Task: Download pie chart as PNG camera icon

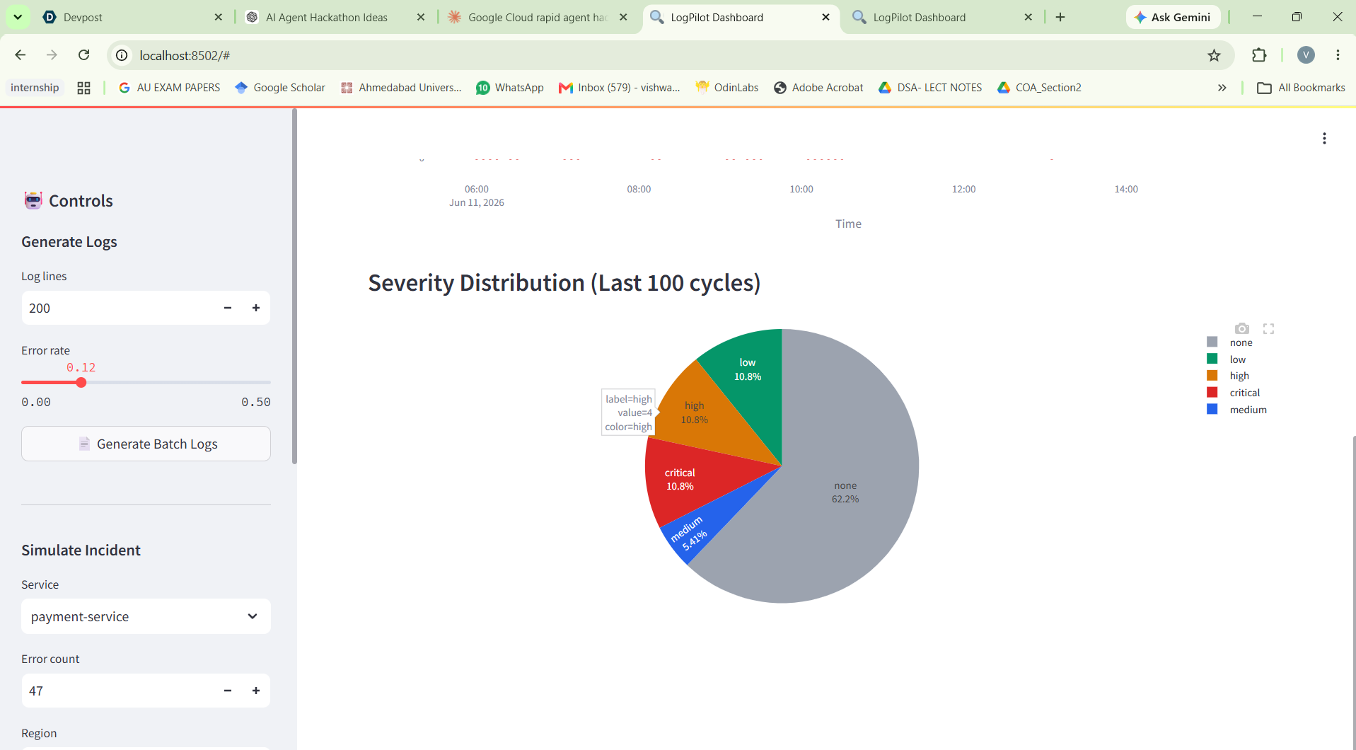Action: click(1241, 328)
